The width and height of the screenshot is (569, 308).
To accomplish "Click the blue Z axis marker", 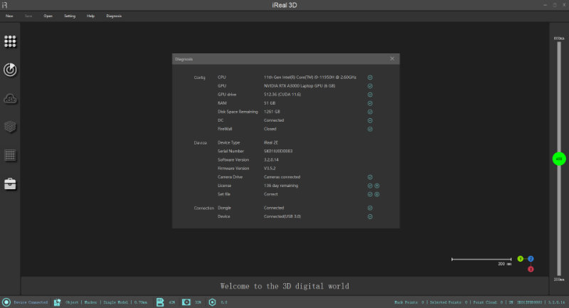I will (x=531, y=259).
